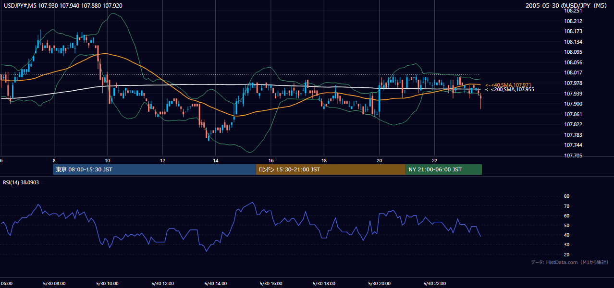Click price axis value 107.900
The image size is (614, 288).
pyautogui.click(x=574, y=104)
